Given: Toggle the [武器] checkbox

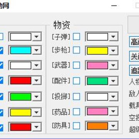Looking at the screenshot, I should [76, 65].
